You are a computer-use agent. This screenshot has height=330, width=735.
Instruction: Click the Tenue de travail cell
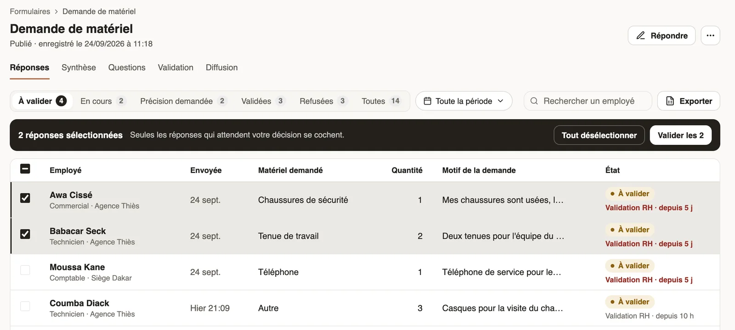click(288, 236)
